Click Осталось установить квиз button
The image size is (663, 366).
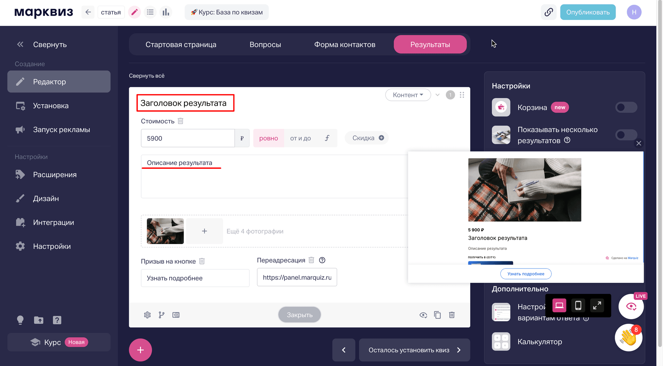pyautogui.click(x=414, y=350)
